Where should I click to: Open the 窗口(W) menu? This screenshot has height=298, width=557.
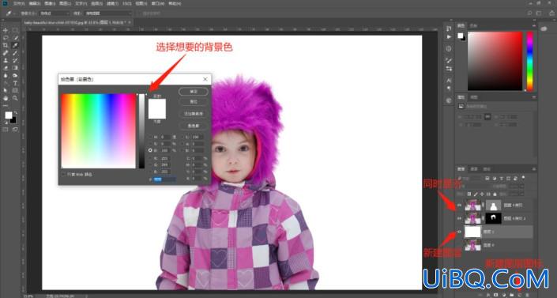click(157, 3)
